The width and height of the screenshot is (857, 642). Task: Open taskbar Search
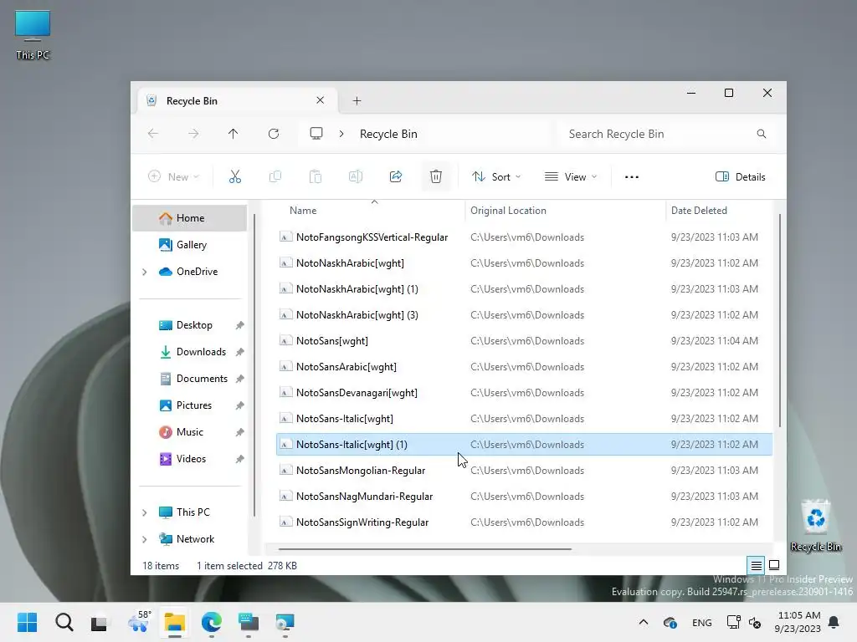(64, 622)
